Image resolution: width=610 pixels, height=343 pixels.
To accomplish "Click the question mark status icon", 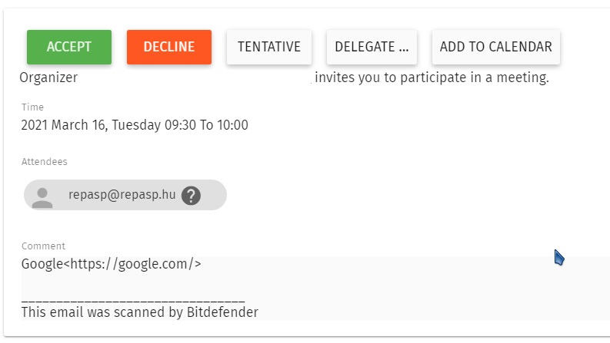I will click(x=191, y=196).
